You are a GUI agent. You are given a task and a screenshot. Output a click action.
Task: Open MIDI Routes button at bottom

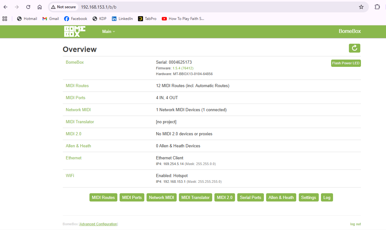[x=103, y=197]
